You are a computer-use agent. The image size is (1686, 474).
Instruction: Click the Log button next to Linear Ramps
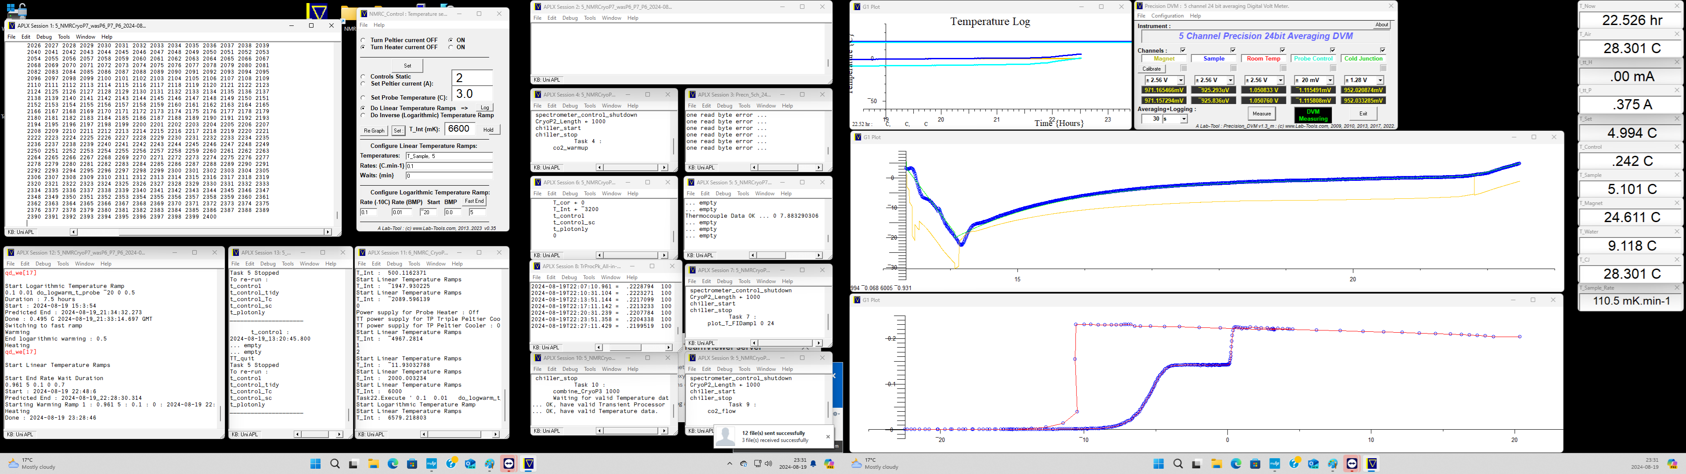[x=484, y=108]
